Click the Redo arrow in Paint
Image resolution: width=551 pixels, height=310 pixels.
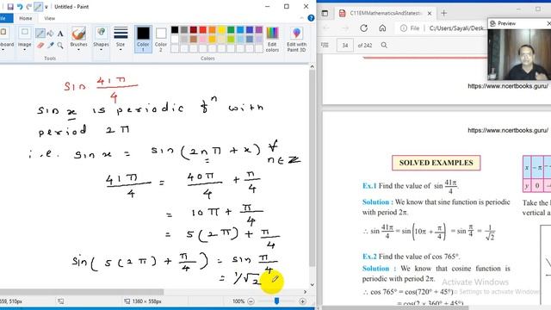28,7
